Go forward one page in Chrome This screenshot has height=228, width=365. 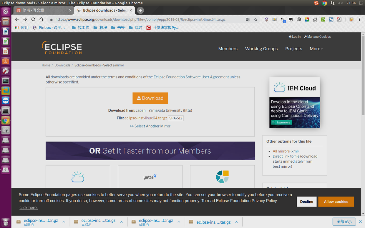(x=25, y=19)
